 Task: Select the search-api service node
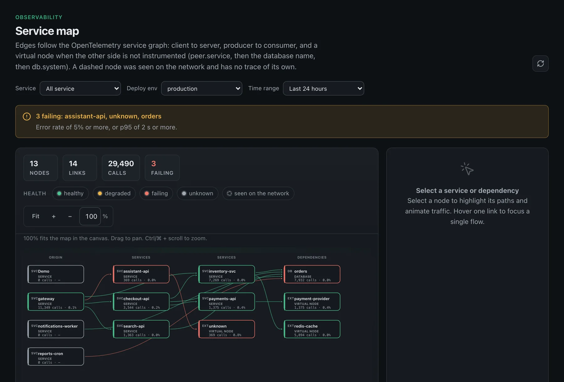[141, 329]
